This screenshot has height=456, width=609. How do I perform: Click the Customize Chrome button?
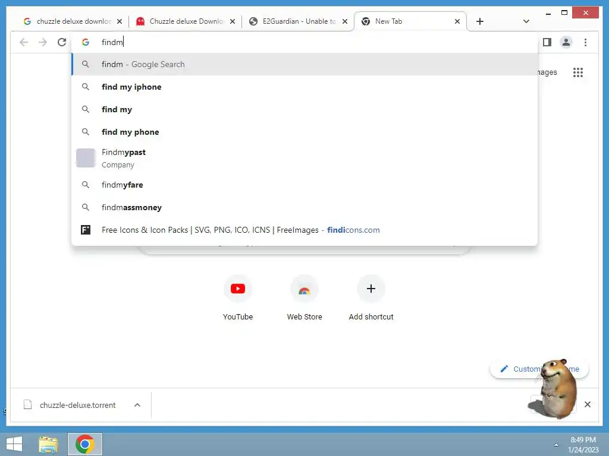[x=539, y=369]
